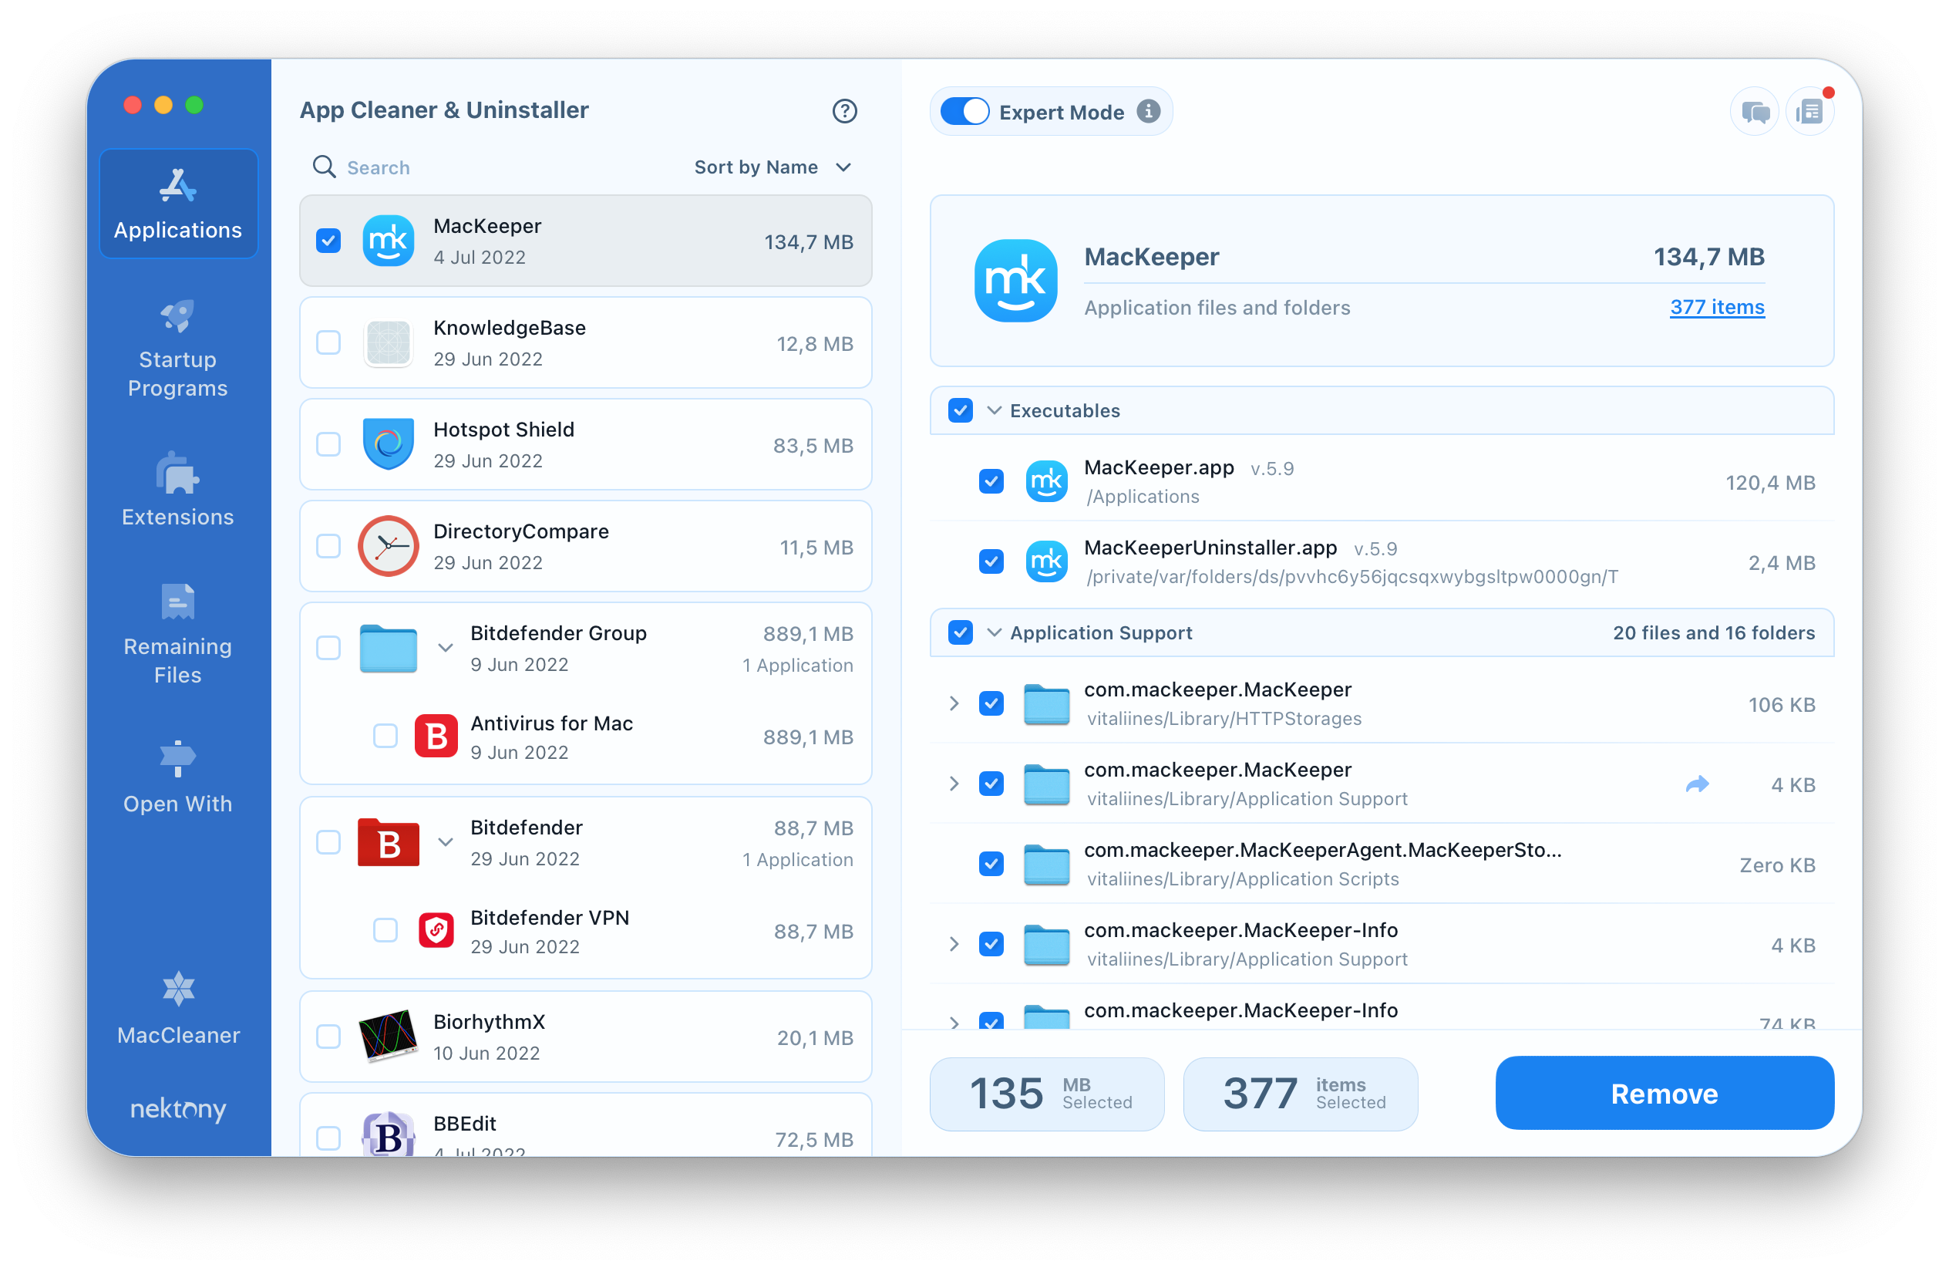
Task: Toggle Application Support section checkbox
Action: (x=961, y=632)
